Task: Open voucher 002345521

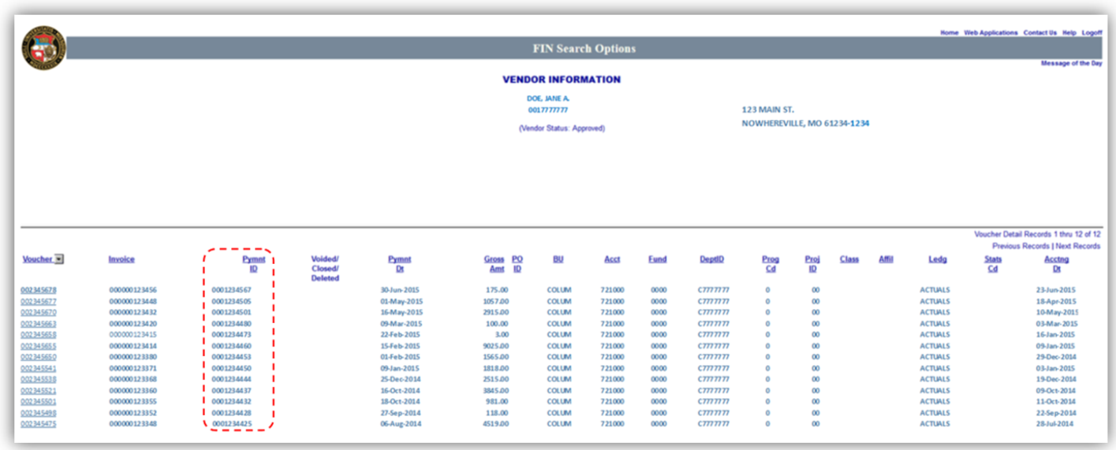Action: pos(39,391)
